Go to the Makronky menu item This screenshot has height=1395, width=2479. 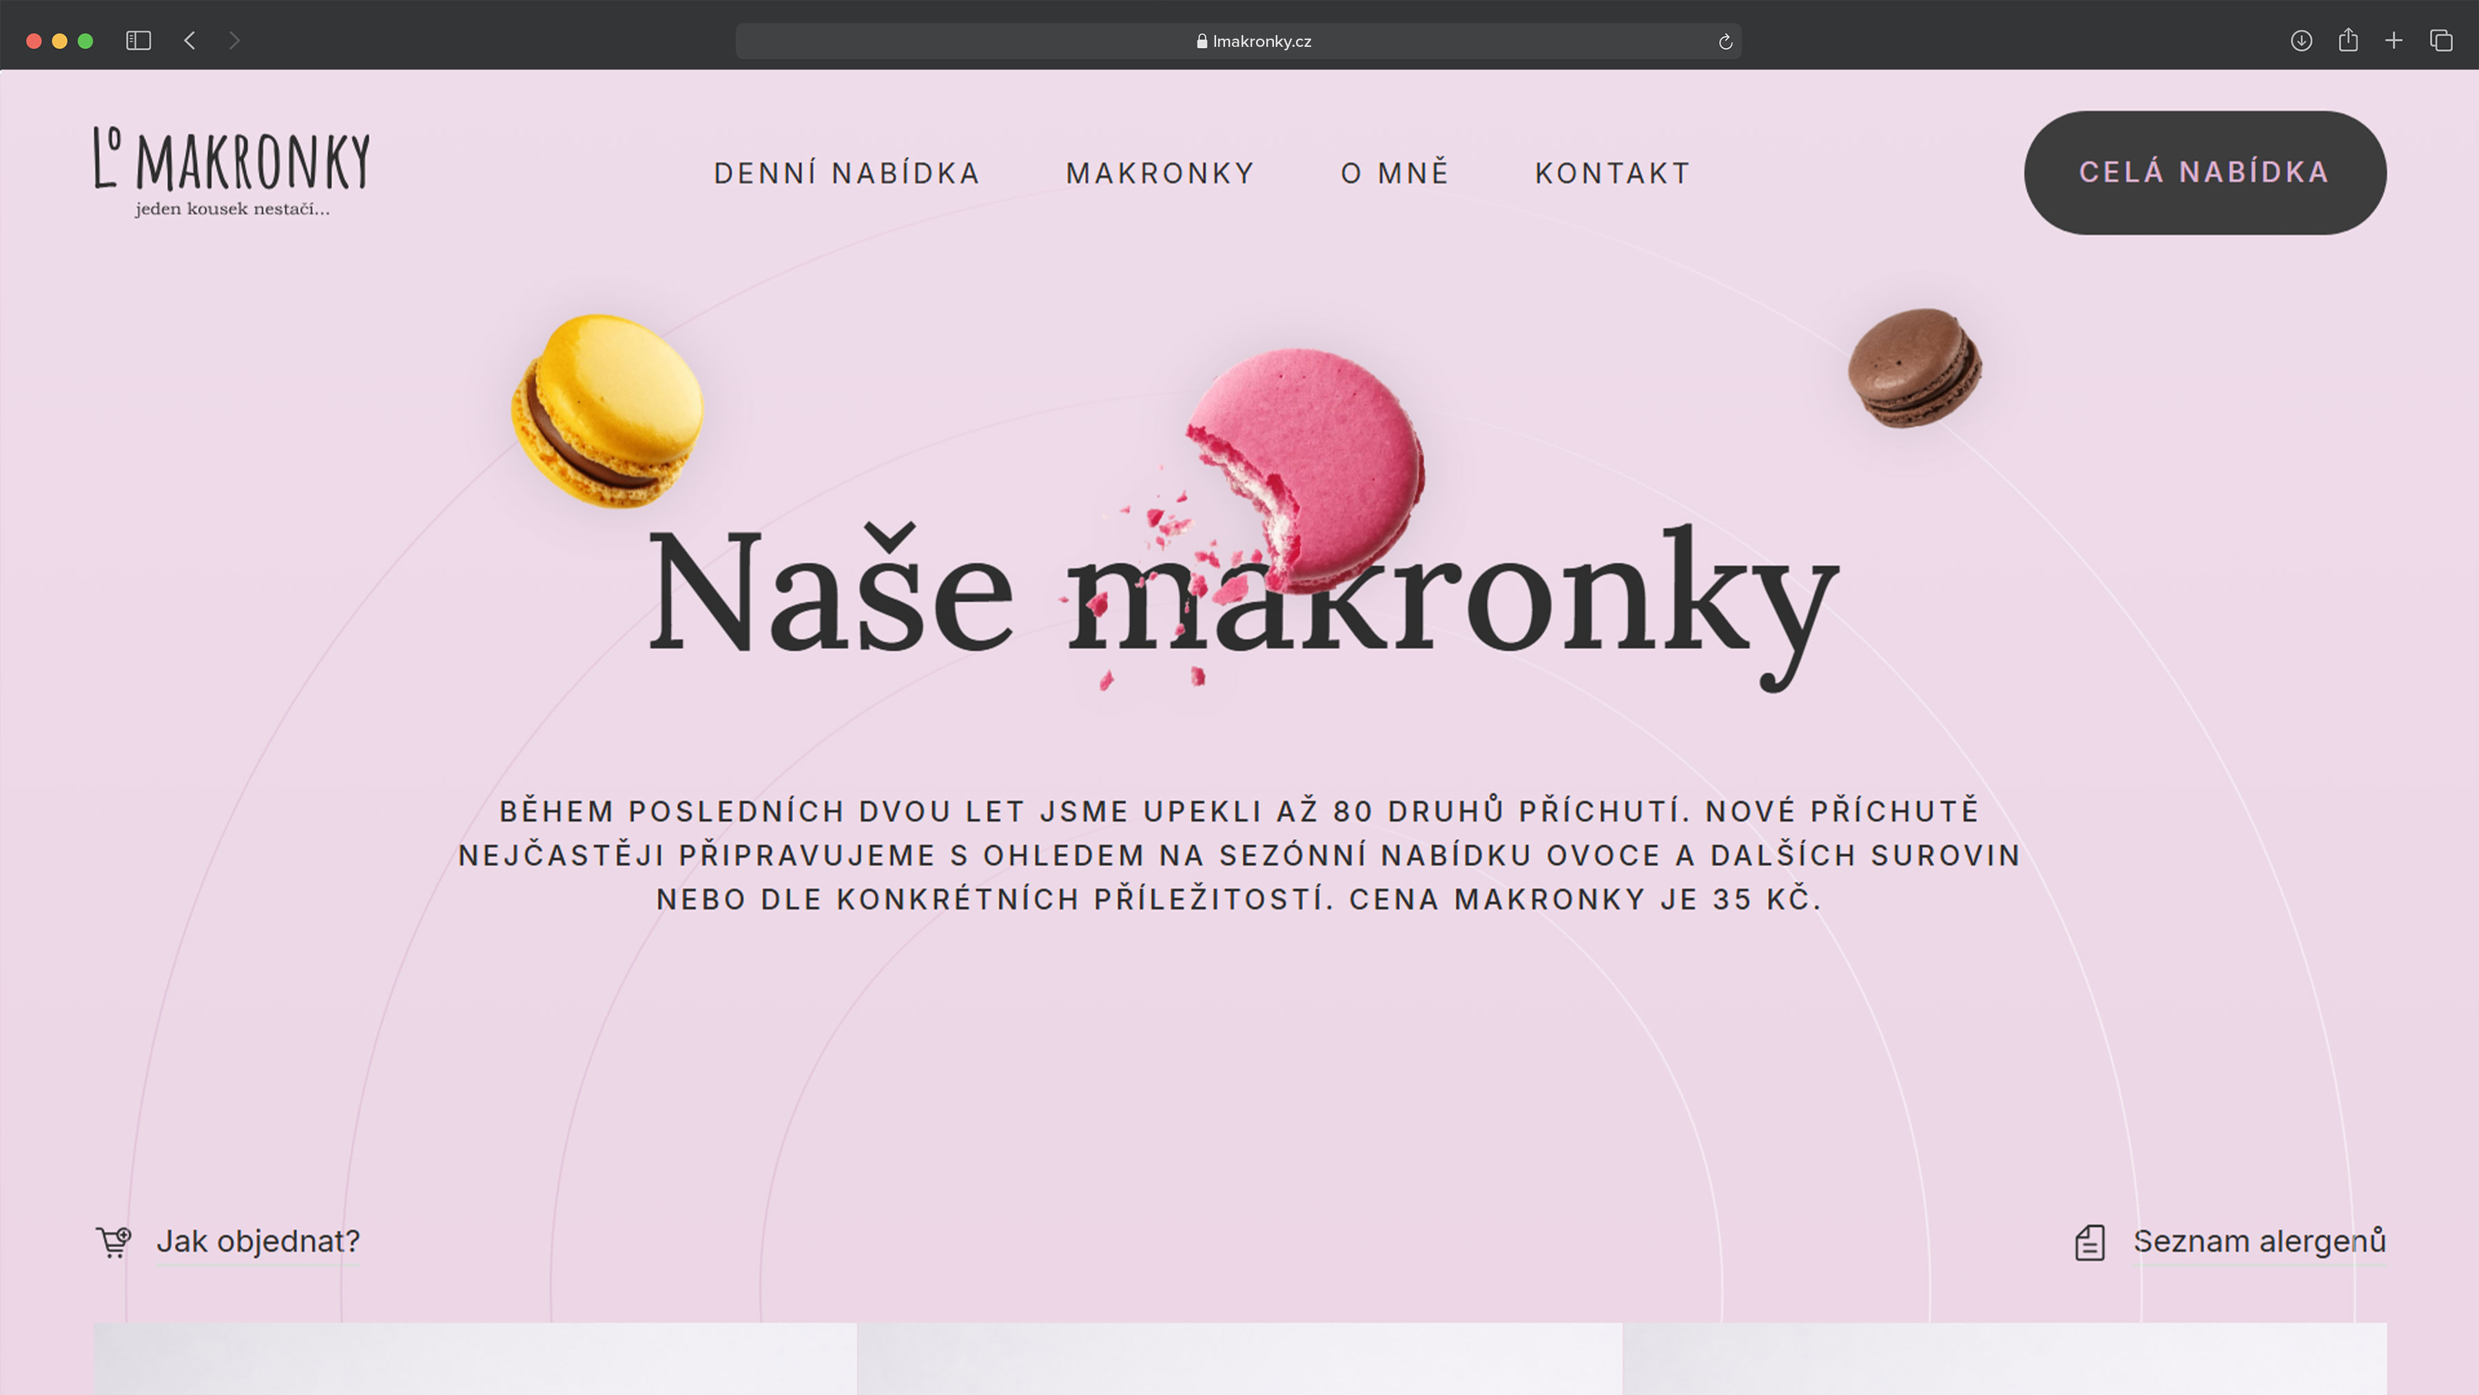coord(1160,173)
